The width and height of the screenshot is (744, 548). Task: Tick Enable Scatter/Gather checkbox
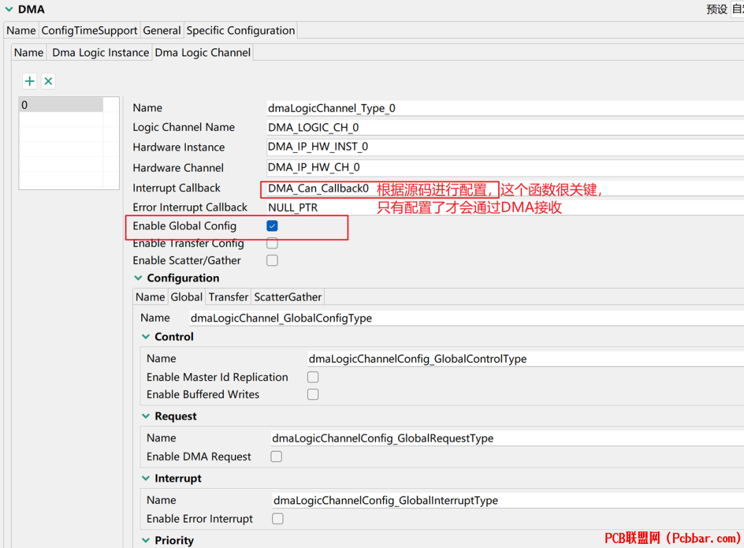[272, 260]
